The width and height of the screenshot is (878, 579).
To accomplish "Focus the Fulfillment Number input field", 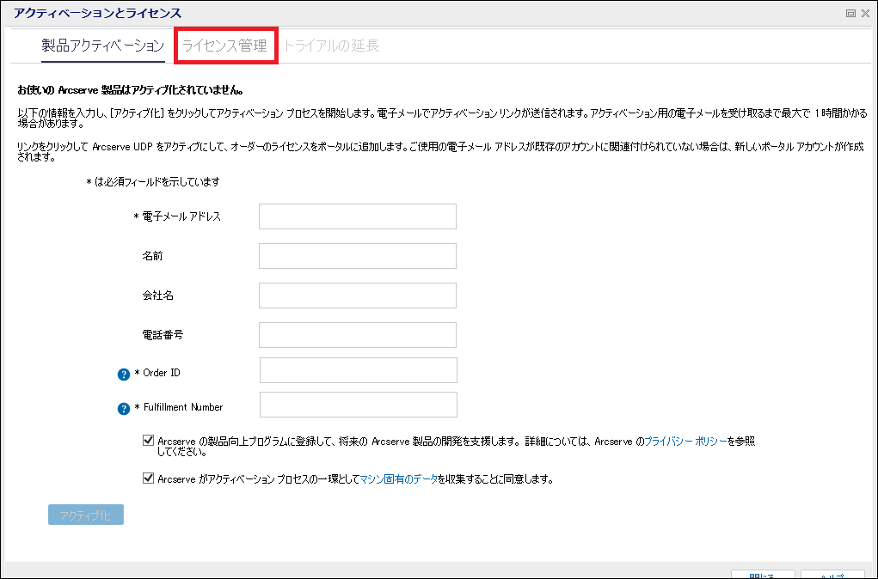I will click(x=359, y=405).
